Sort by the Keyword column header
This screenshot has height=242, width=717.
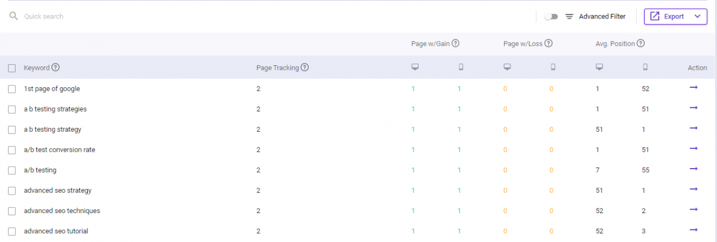coord(36,68)
